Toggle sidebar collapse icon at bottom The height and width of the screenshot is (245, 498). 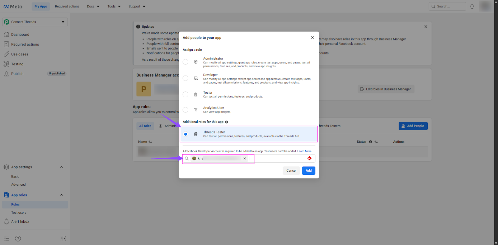tap(63, 238)
